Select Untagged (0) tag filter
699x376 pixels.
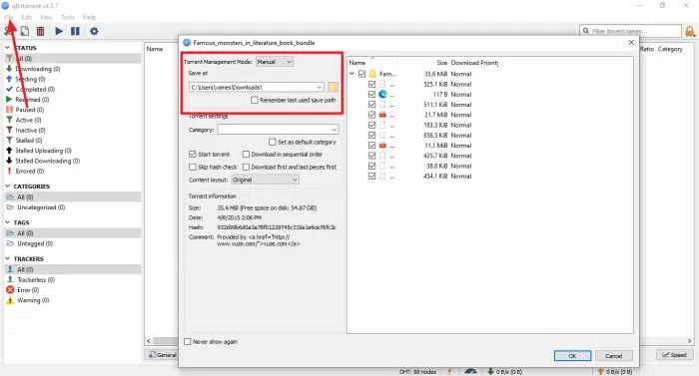(x=35, y=243)
